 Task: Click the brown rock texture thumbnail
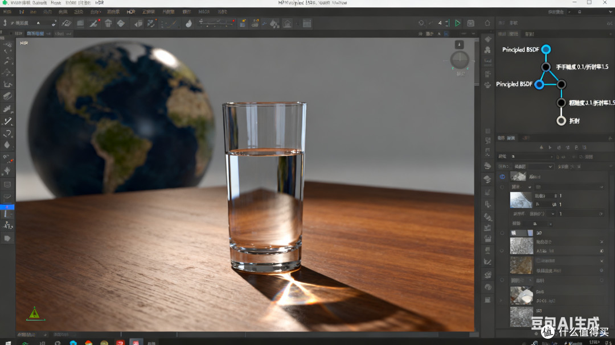[x=521, y=265]
